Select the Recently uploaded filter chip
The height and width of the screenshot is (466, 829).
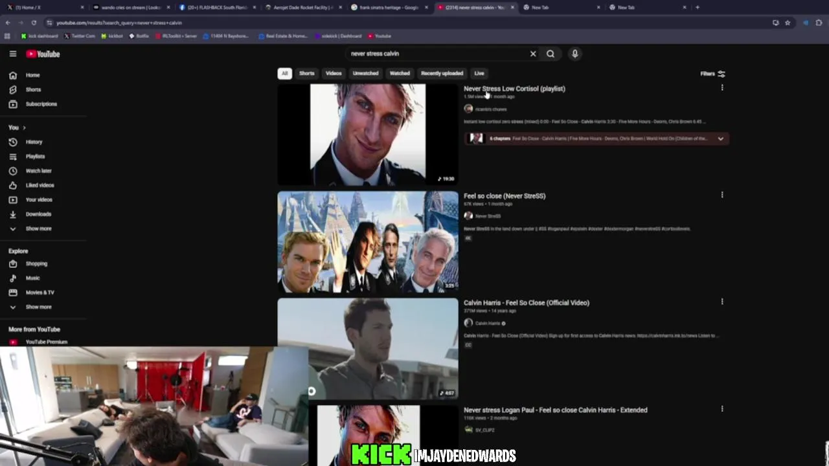[442, 73]
